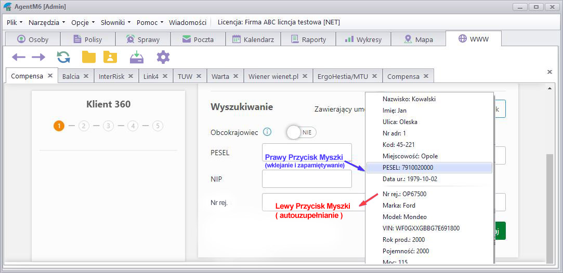This screenshot has width=563, height=273.
Task: Choose Ulica: Oleska from the popup list
Action: (429, 122)
